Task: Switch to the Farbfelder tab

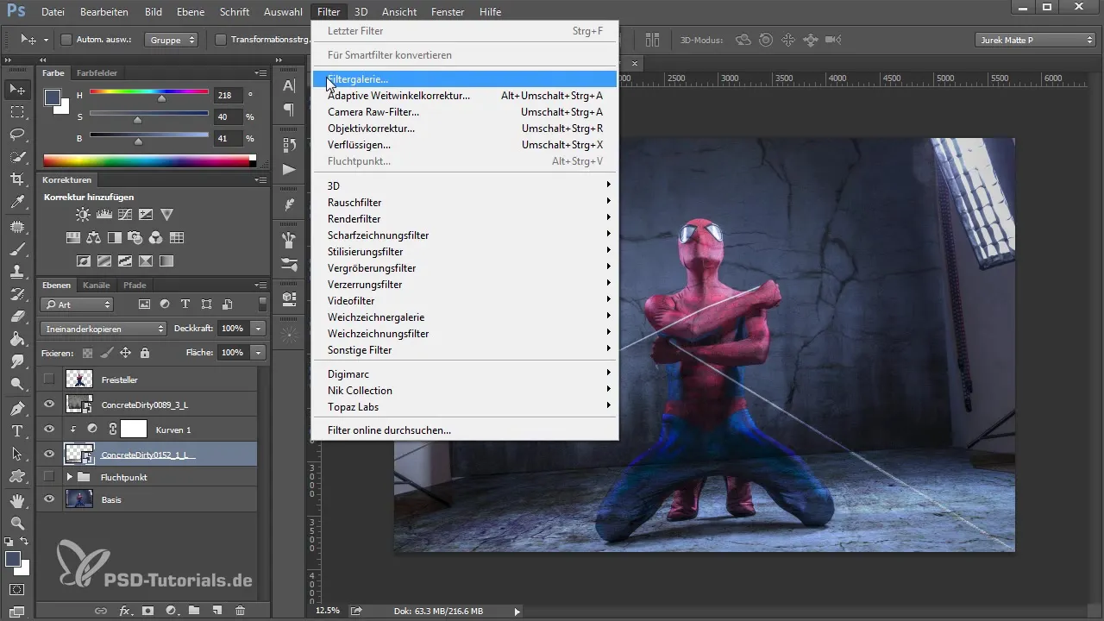Action: click(x=97, y=73)
